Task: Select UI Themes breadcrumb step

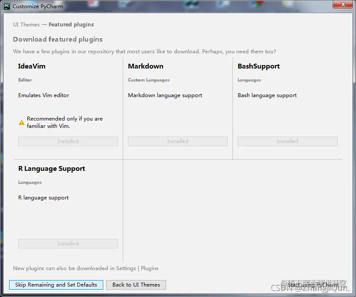Action: click(26, 25)
